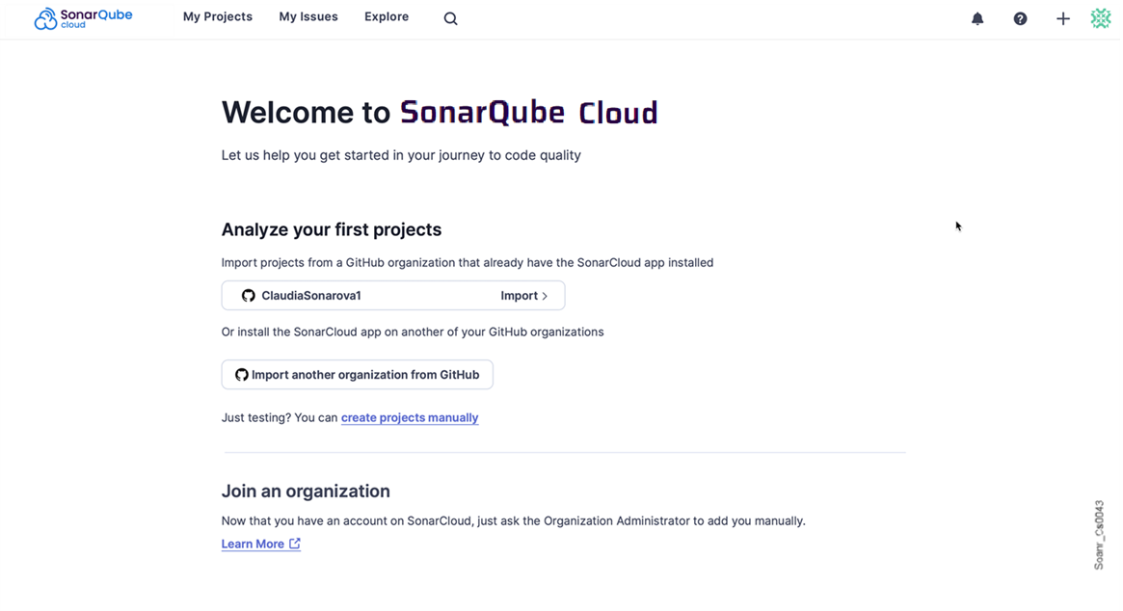The width and height of the screenshot is (1123, 611).
Task: Click the external link icon next to Learn More
Action: [x=294, y=544]
